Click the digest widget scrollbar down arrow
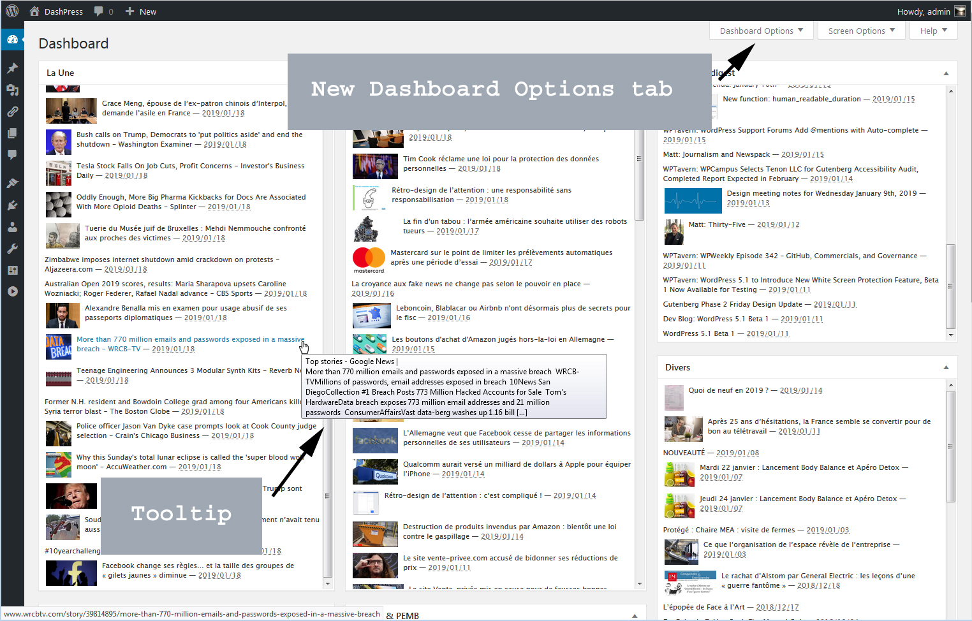972x621 pixels. (950, 335)
